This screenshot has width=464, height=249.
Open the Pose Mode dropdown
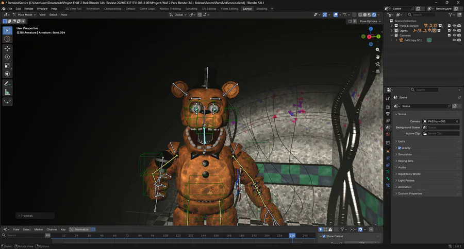click(24, 15)
